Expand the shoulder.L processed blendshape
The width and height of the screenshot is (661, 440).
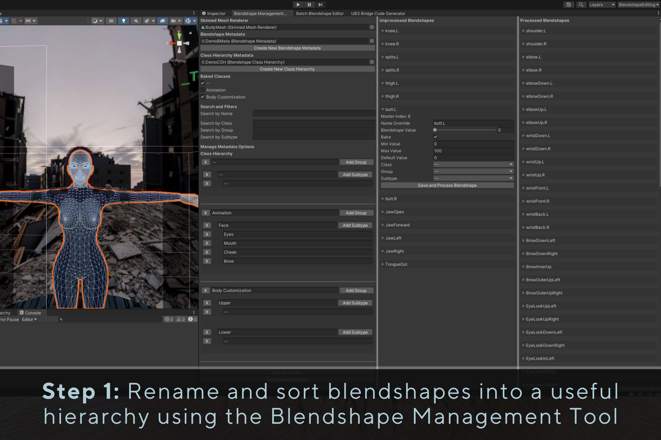point(523,30)
